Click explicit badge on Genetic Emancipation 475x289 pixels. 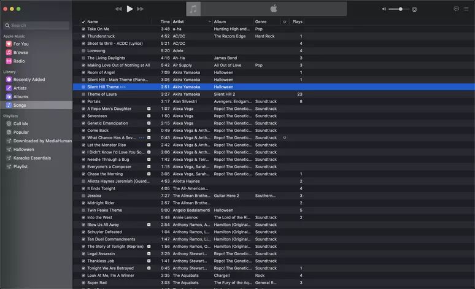coord(149,123)
